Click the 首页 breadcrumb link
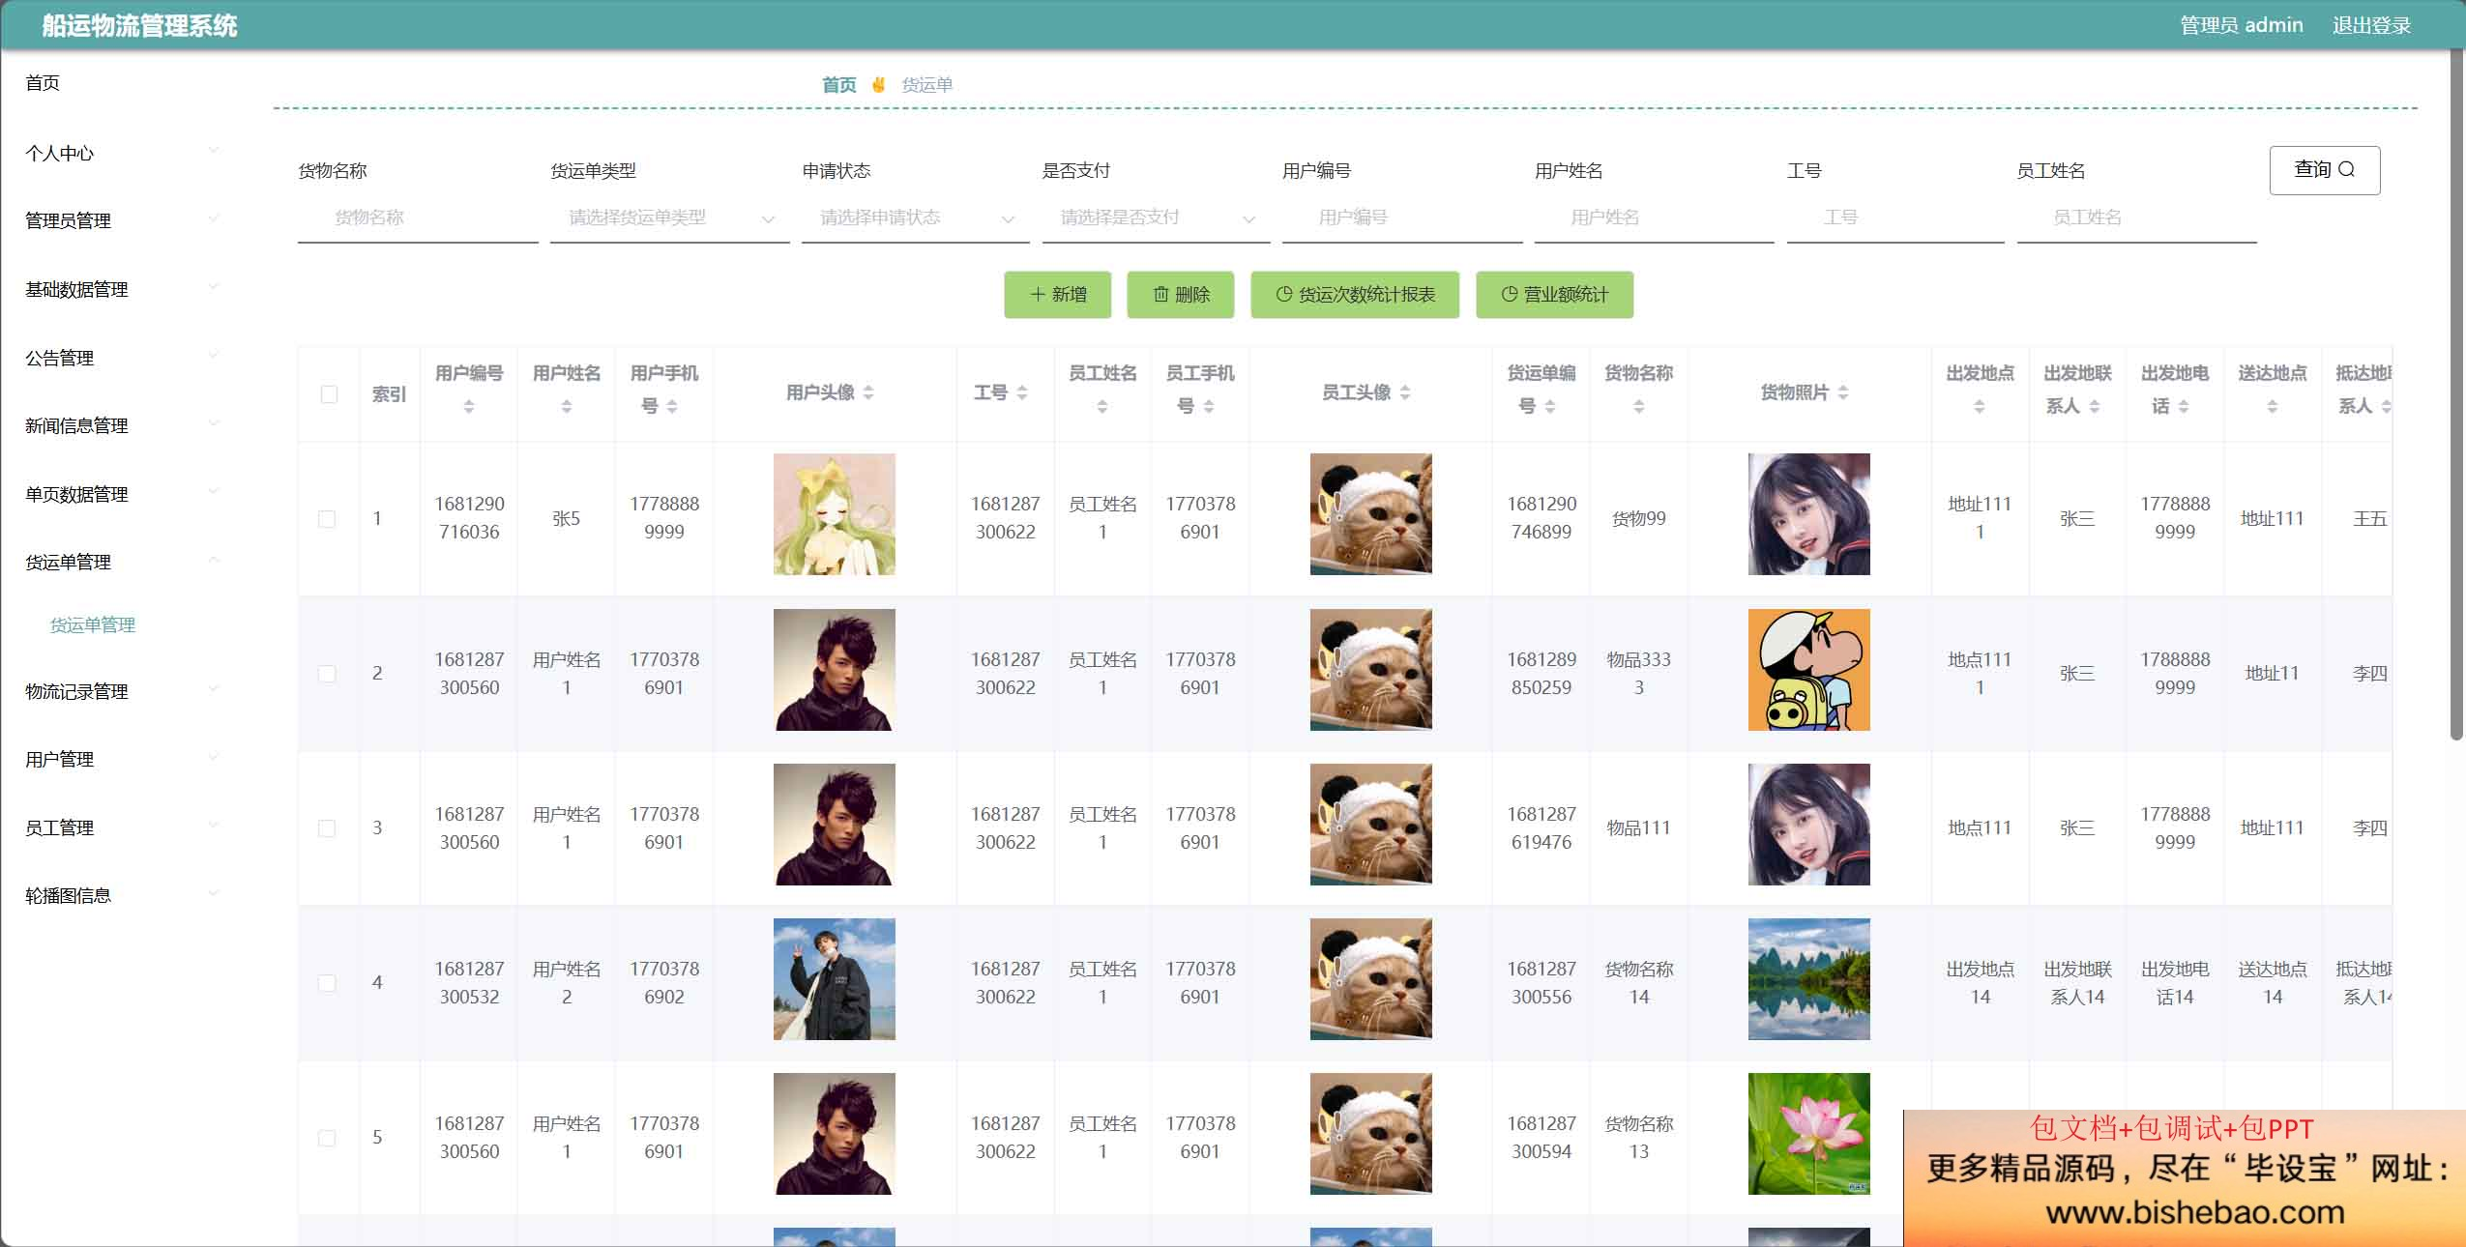The image size is (2466, 1247). pos(838,85)
